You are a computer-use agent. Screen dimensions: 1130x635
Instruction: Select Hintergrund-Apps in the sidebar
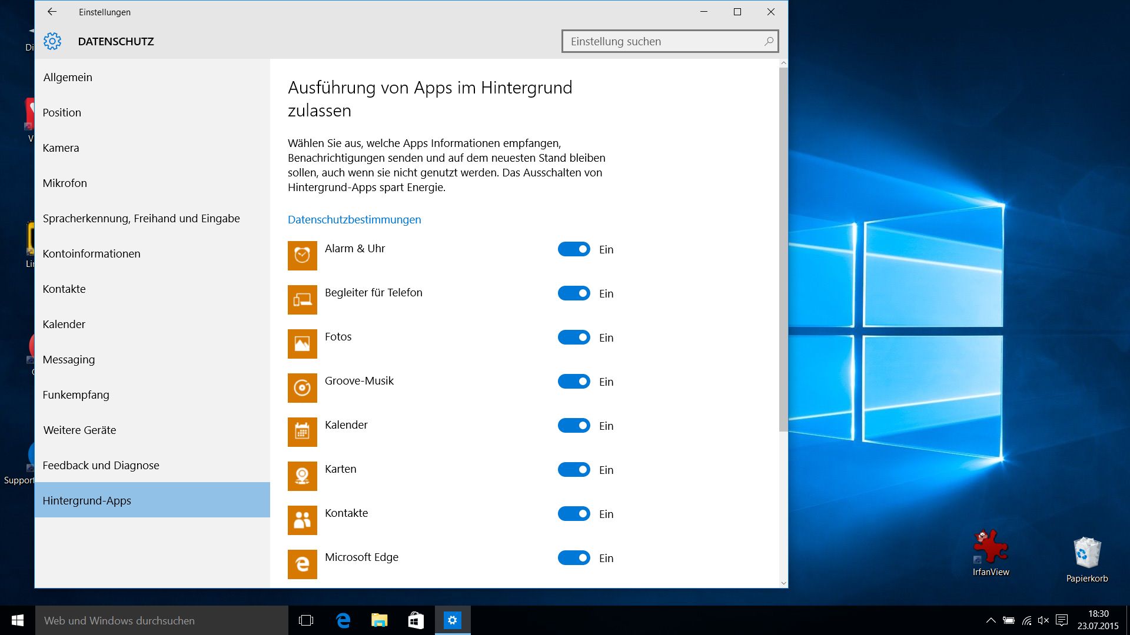pos(152,500)
